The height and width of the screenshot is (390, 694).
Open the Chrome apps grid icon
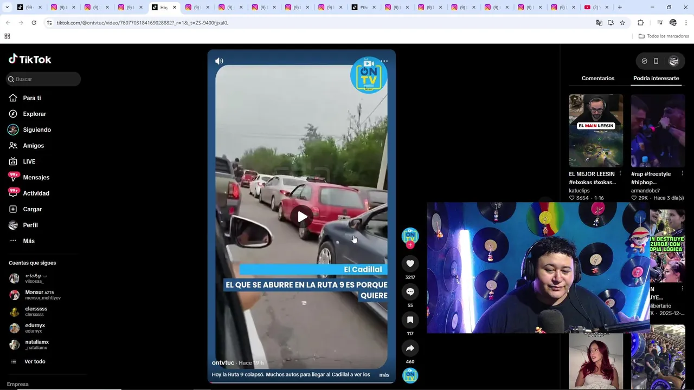(x=7, y=36)
